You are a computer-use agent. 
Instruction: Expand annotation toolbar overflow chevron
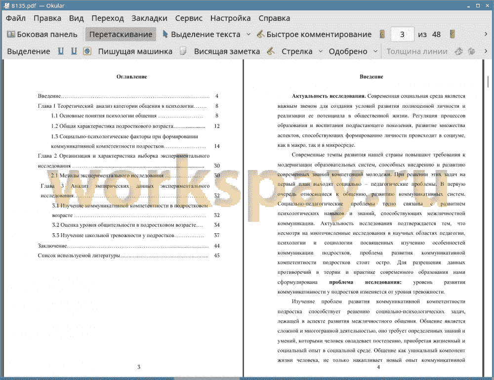(486, 51)
